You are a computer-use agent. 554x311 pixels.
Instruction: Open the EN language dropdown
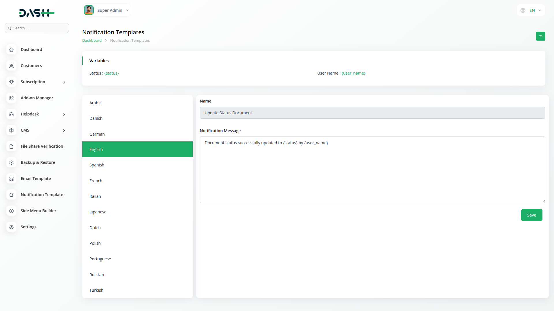click(x=531, y=10)
